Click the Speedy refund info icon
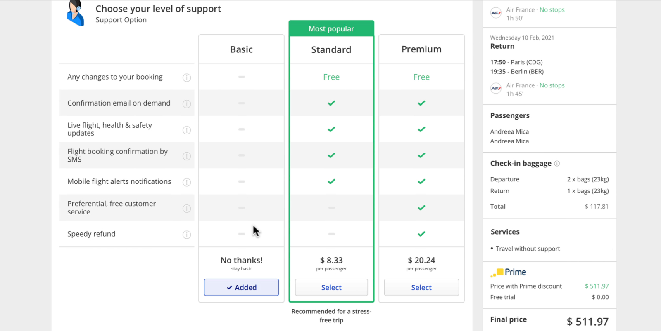Screen dimensions: 661x331 coord(187,235)
